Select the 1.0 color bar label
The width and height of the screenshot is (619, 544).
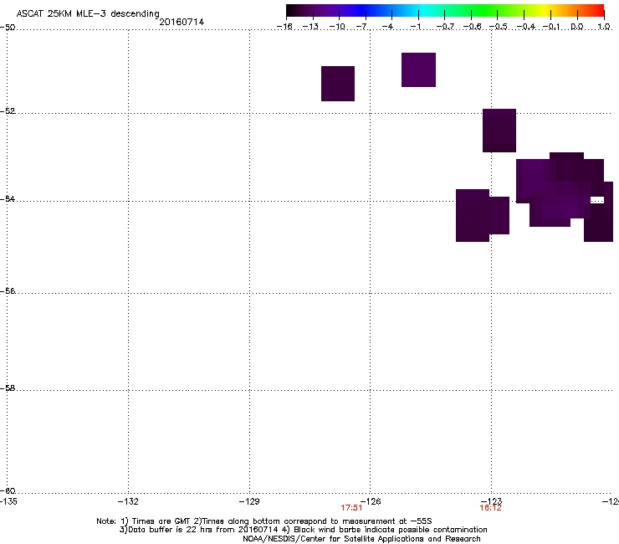pos(604,27)
